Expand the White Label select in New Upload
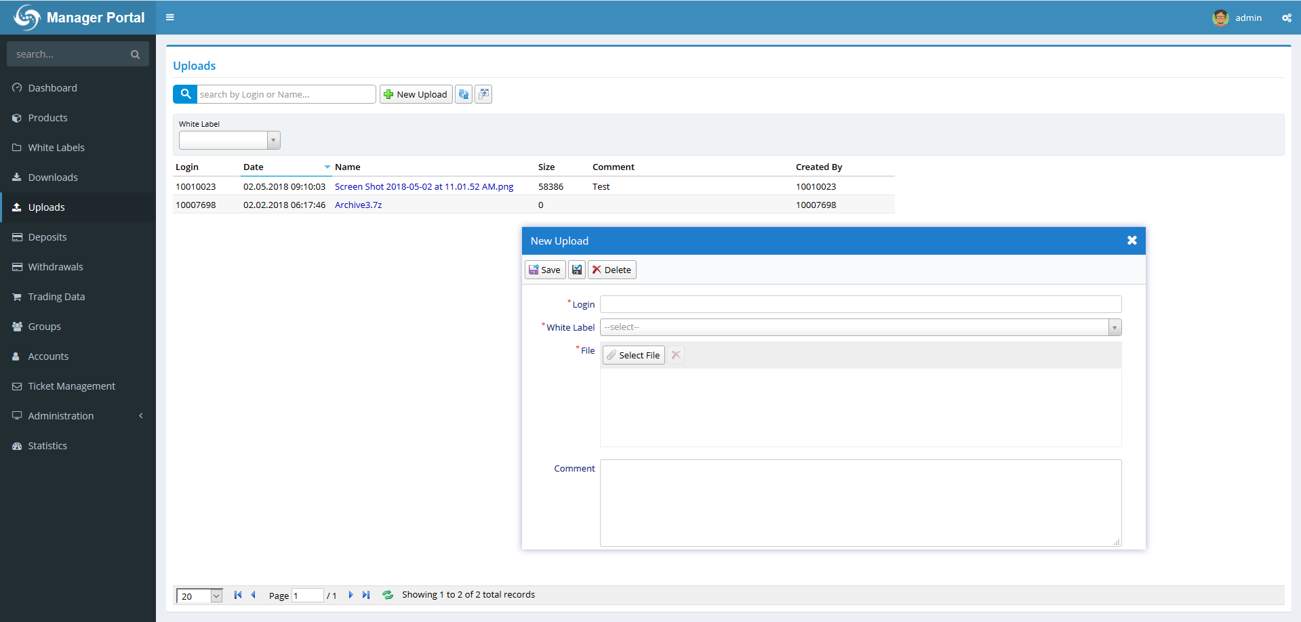This screenshot has height=622, width=1301. (1114, 327)
